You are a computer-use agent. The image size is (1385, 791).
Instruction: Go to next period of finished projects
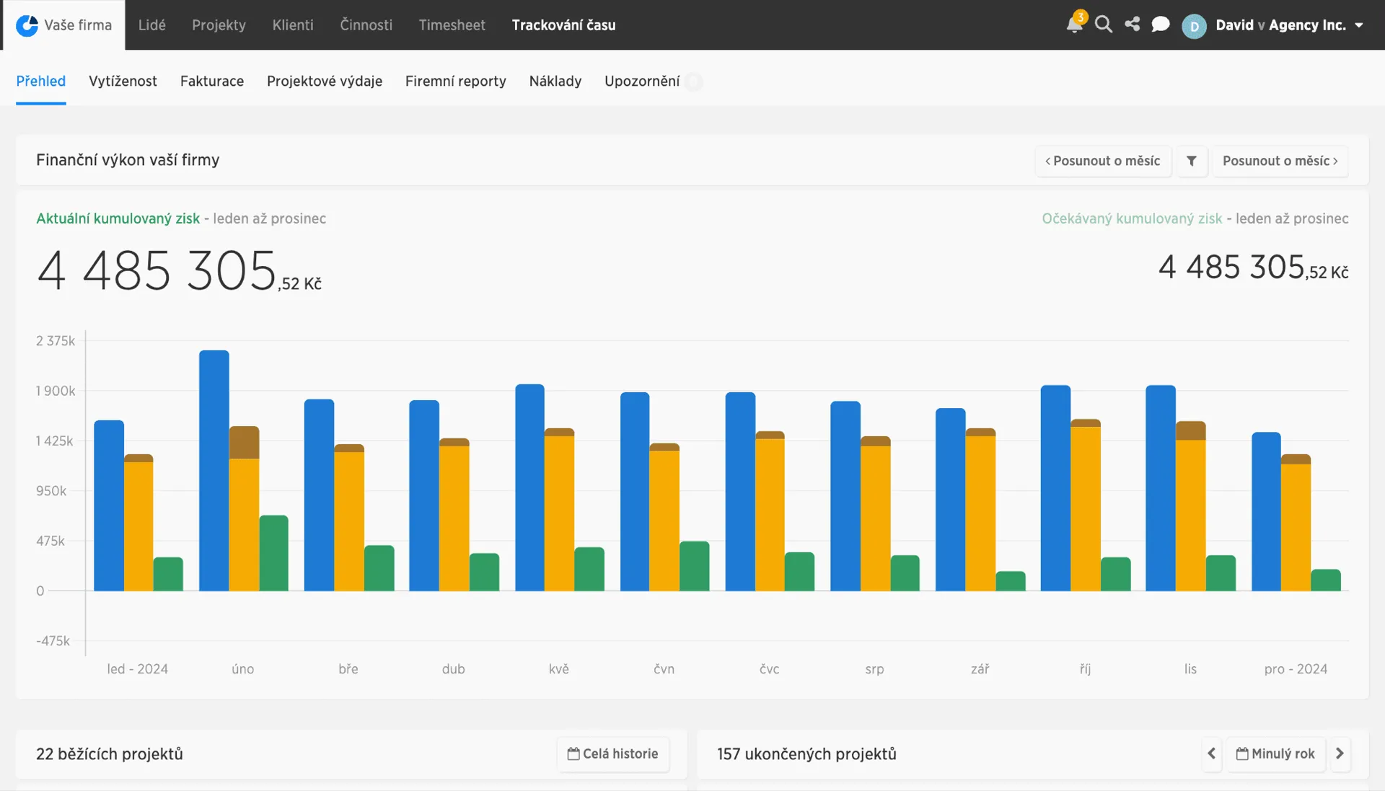click(x=1340, y=754)
